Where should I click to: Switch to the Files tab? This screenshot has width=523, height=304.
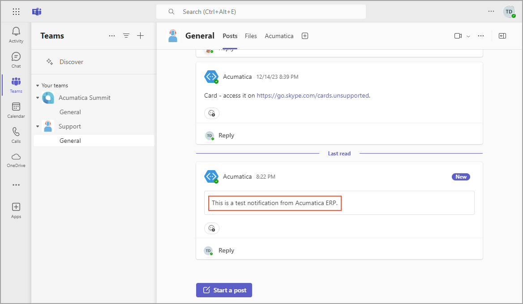pos(251,36)
